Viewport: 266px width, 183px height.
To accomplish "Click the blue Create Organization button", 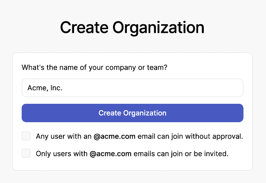I will click(x=133, y=113).
